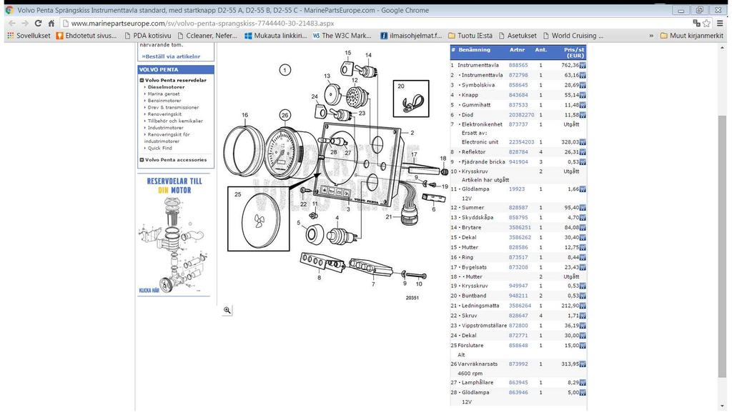Screen dimensions: 732x415
Task: Open the Ccleaner, Nefer... bookmark
Action: pyautogui.click(x=207, y=36)
